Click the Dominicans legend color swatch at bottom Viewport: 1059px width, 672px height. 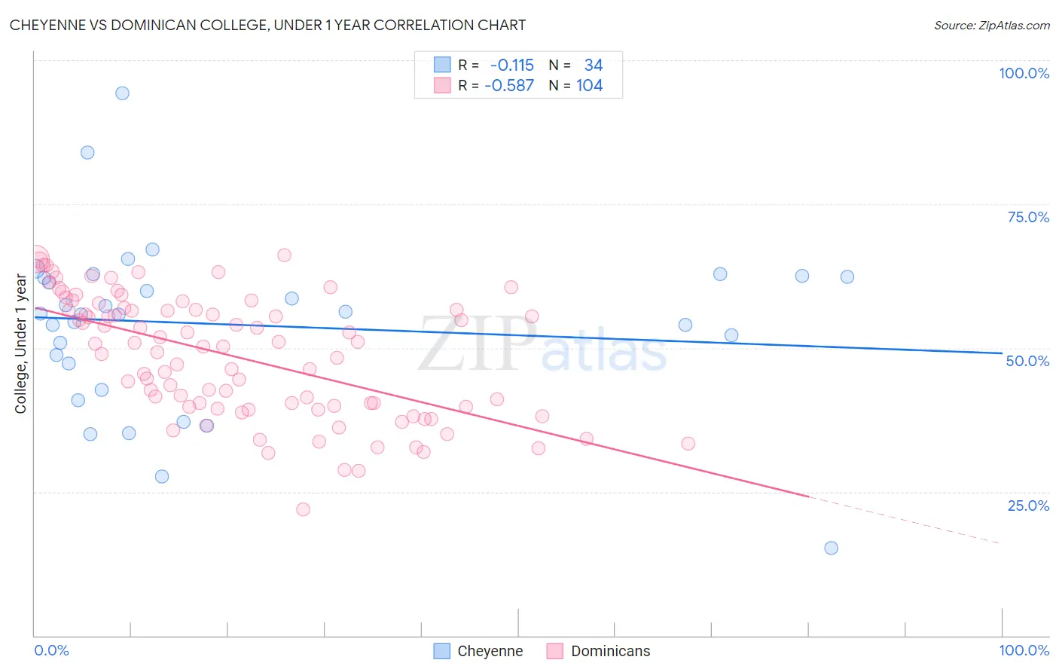[x=555, y=651]
